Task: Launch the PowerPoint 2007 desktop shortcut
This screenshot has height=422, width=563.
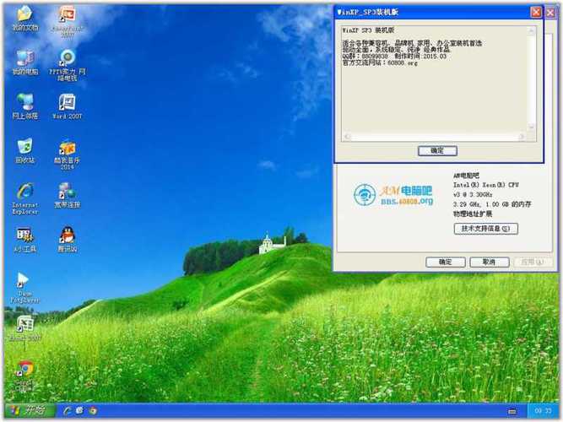Action: pyautogui.click(x=68, y=22)
